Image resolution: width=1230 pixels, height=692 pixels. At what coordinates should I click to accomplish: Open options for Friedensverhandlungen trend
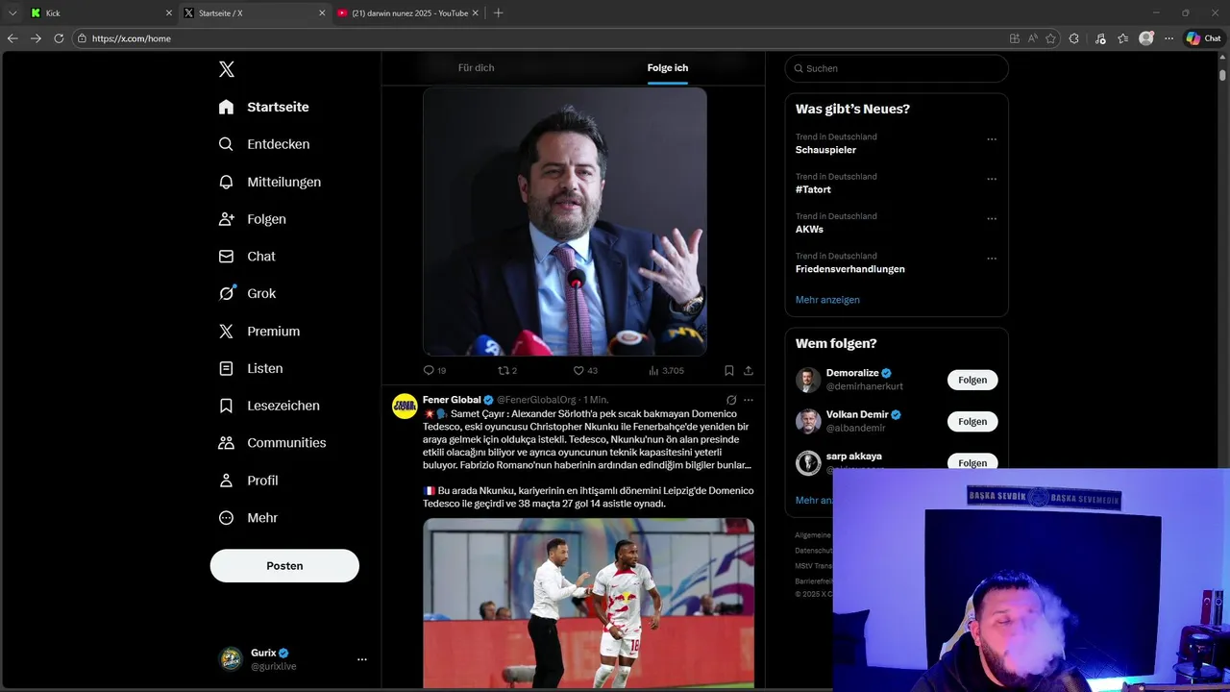tap(992, 259)
